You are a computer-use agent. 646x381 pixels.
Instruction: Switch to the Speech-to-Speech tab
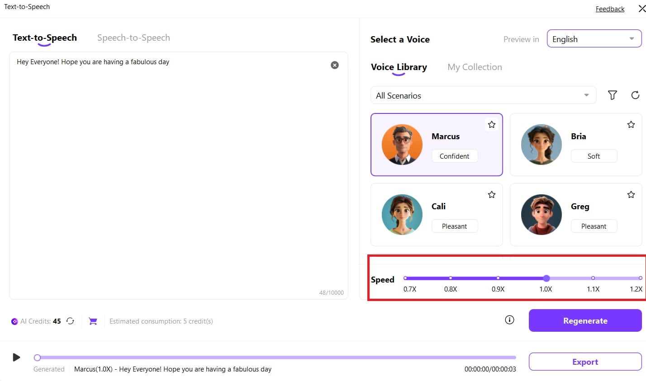[x=133, y=38]
